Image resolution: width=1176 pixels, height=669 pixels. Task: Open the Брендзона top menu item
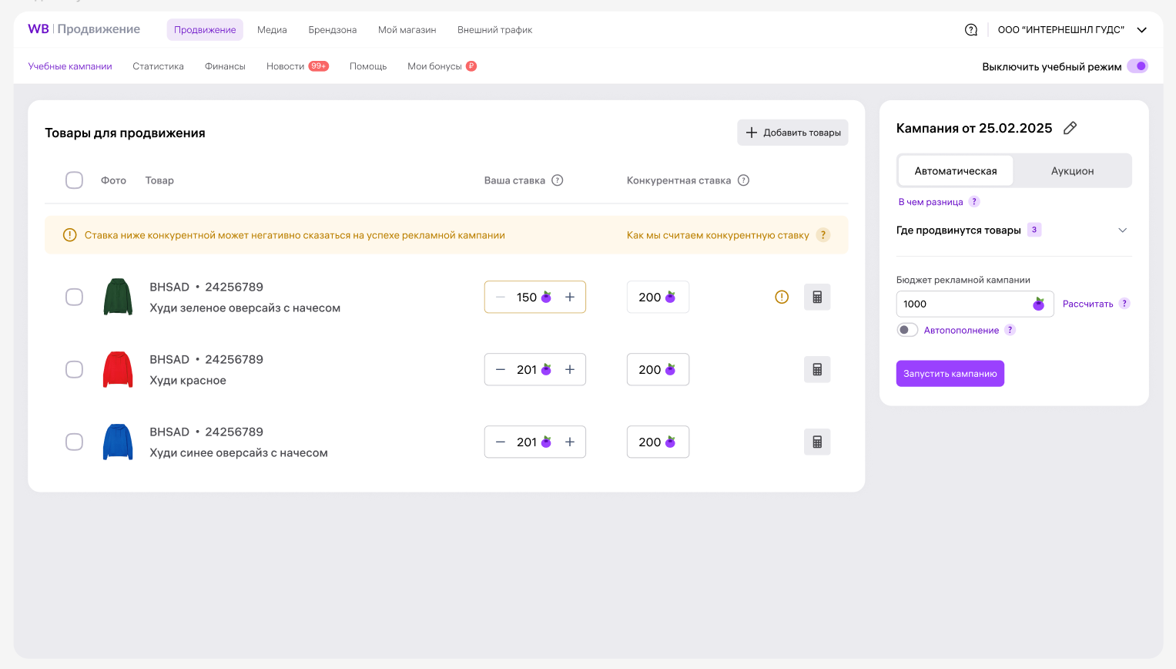click(x=333, y=30)
